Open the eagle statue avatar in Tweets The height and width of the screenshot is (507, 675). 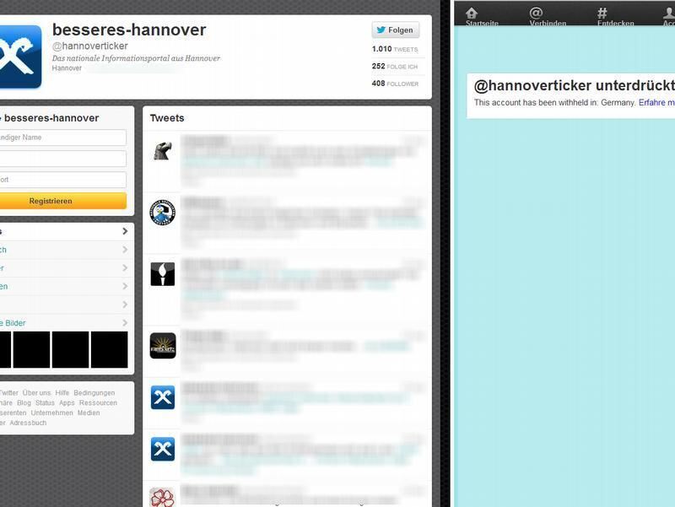163,150
